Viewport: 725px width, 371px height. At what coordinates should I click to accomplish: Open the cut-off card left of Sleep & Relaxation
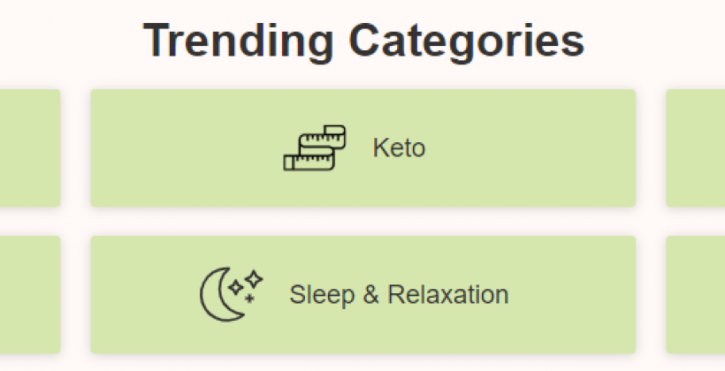[30, 295]
